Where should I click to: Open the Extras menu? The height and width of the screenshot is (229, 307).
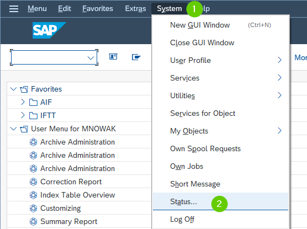tap(135, 9)
